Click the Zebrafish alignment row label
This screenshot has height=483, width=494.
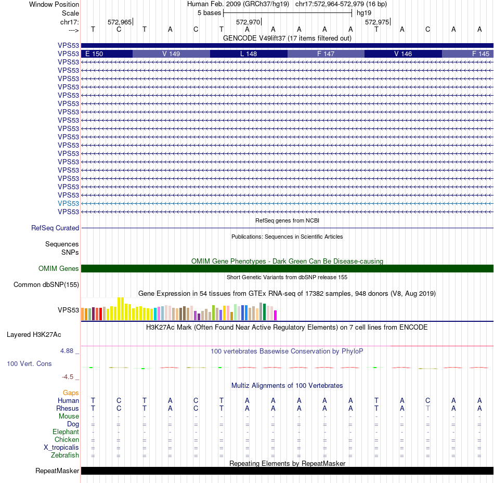click(65, 455)
